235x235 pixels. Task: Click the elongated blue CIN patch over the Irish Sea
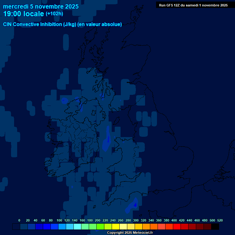pos(107,138)
